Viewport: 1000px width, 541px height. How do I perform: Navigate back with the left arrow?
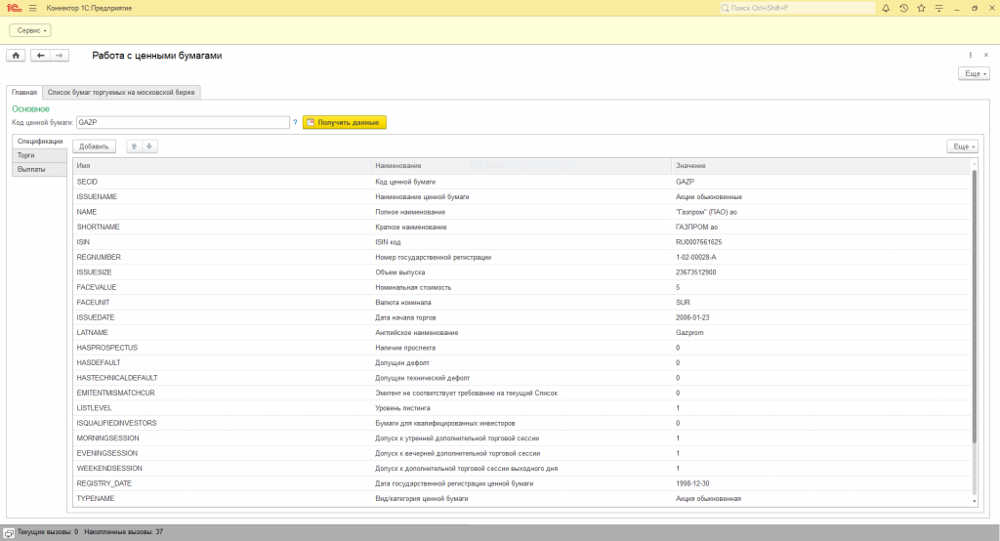(40, 56)
